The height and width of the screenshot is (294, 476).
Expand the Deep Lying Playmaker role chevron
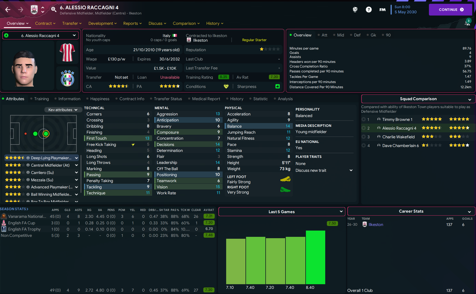pyautogui.click(x=76, y=158)
